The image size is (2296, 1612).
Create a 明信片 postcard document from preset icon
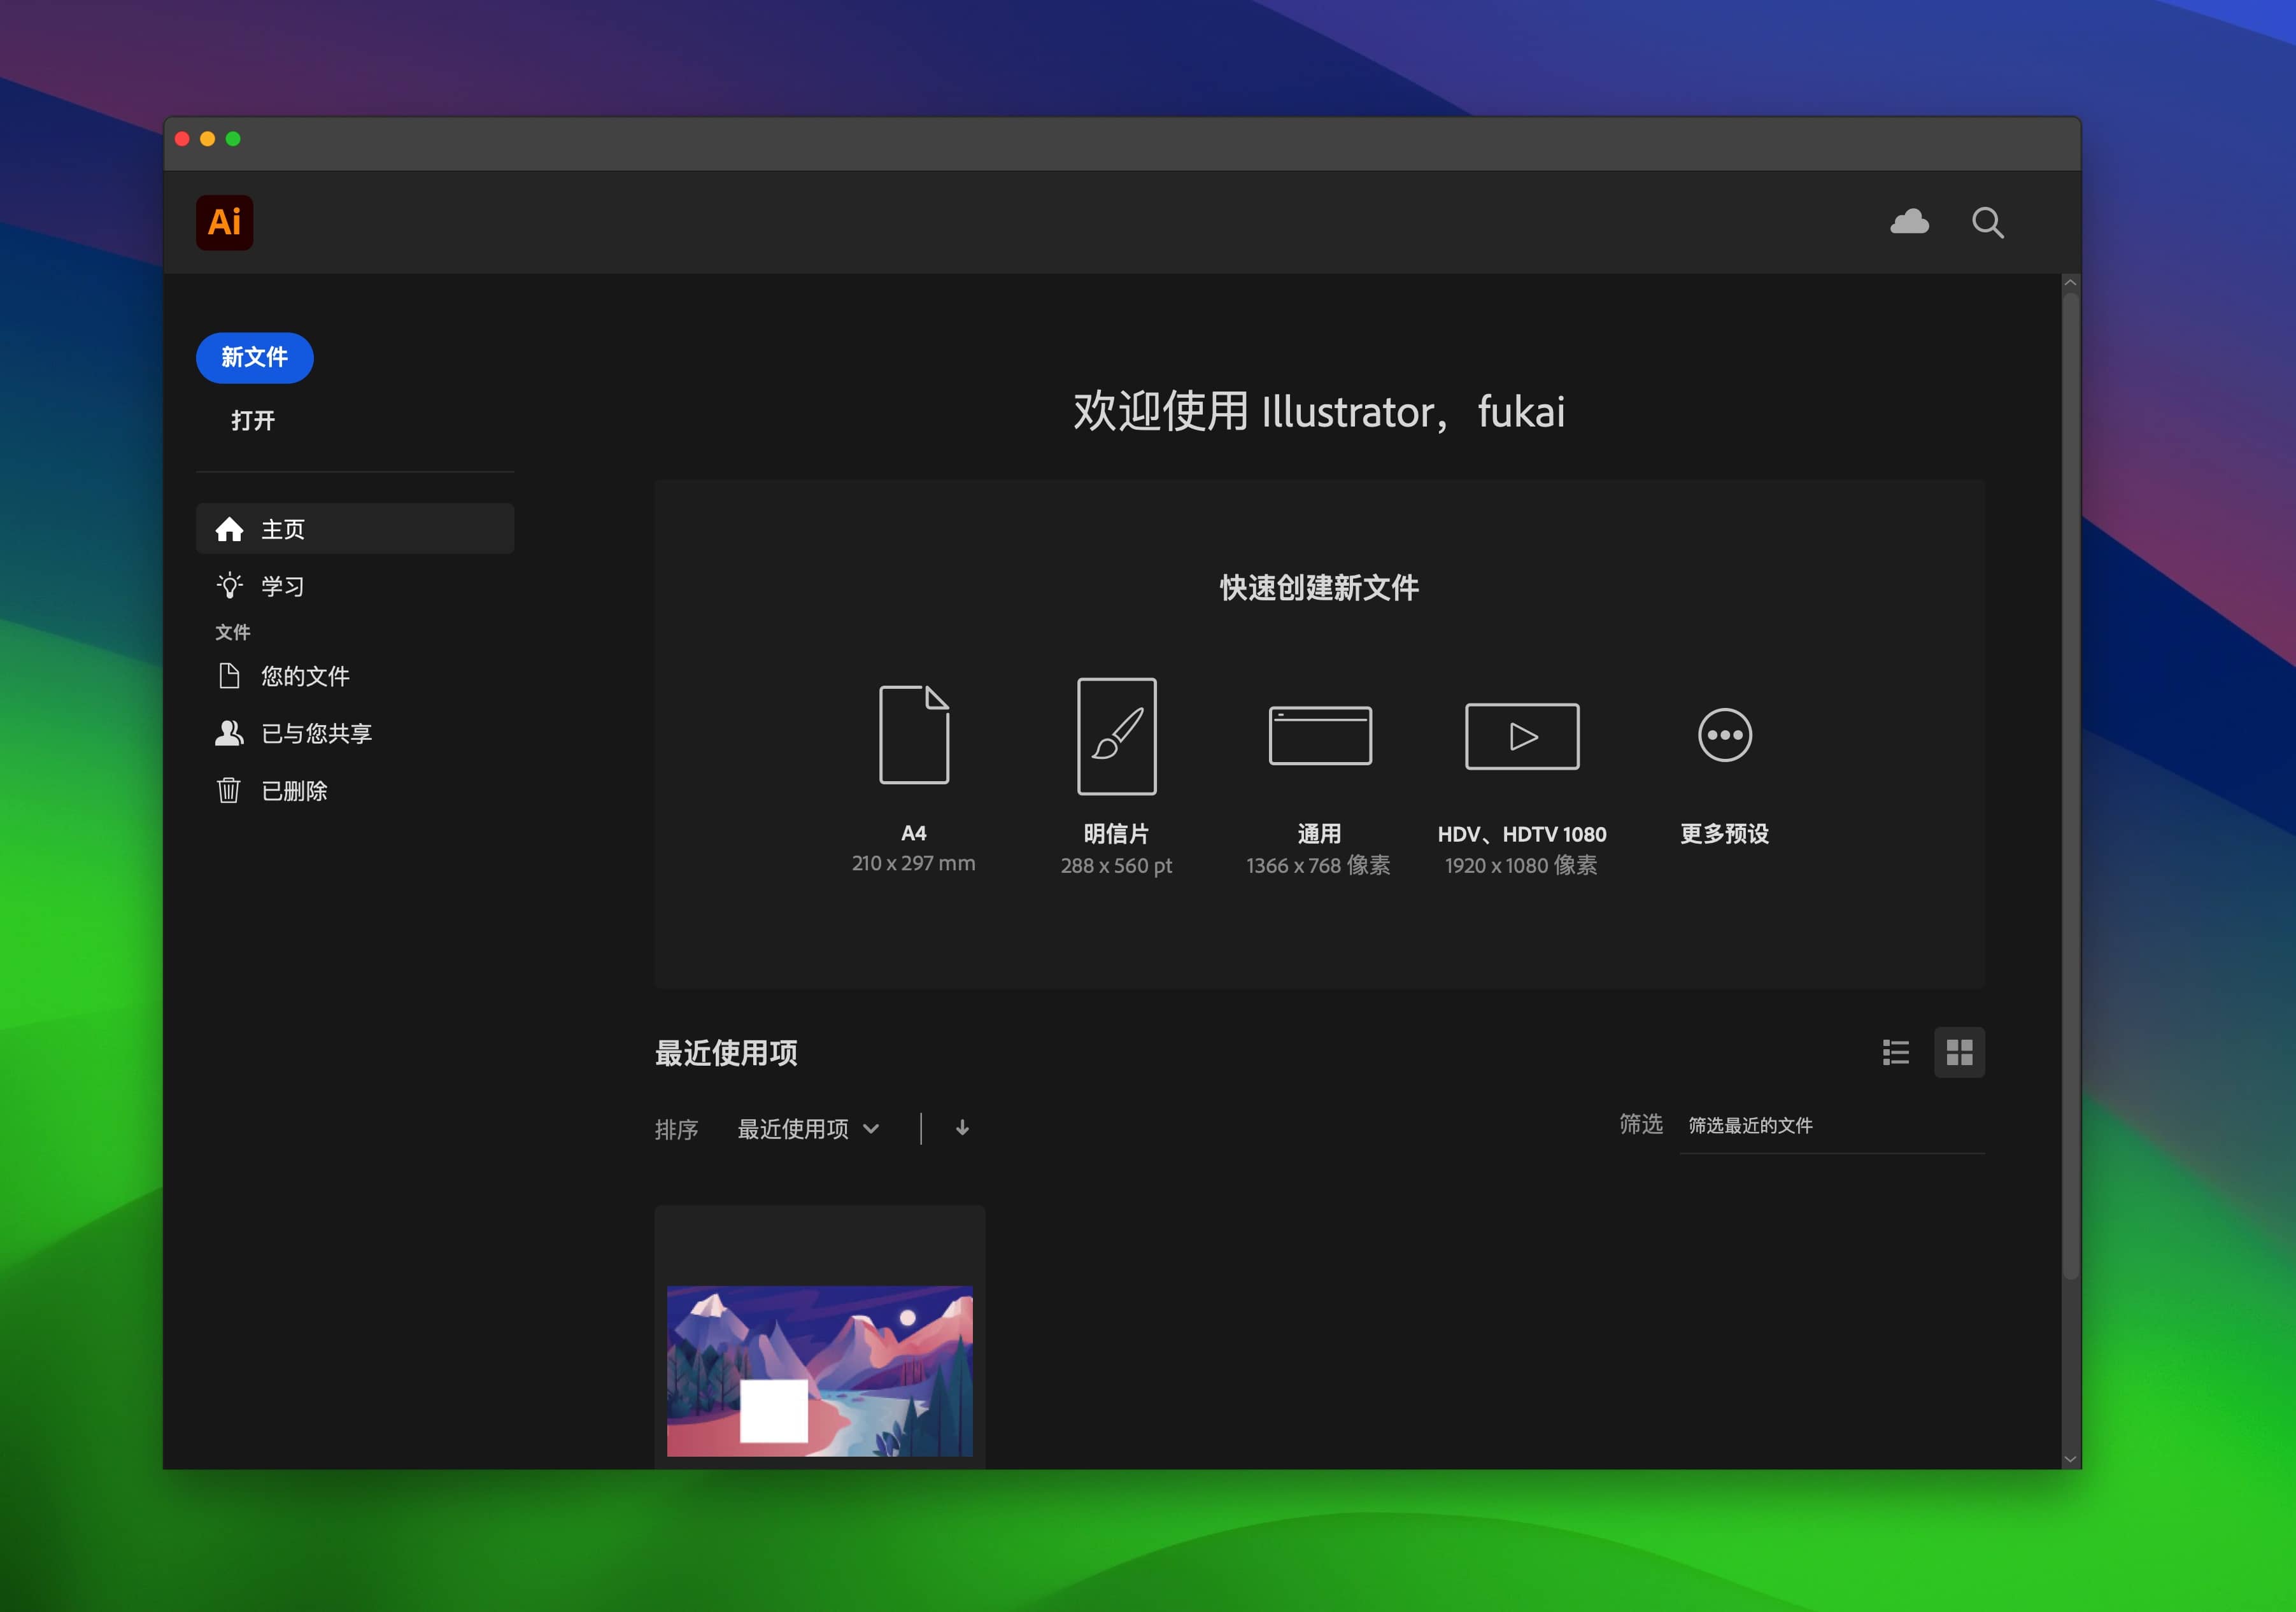pyautogui.click(x=1116, y=736)
